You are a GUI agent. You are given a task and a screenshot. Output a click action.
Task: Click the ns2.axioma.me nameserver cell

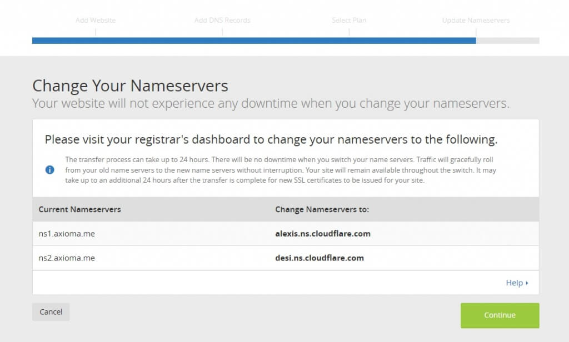tap(67, 258)
